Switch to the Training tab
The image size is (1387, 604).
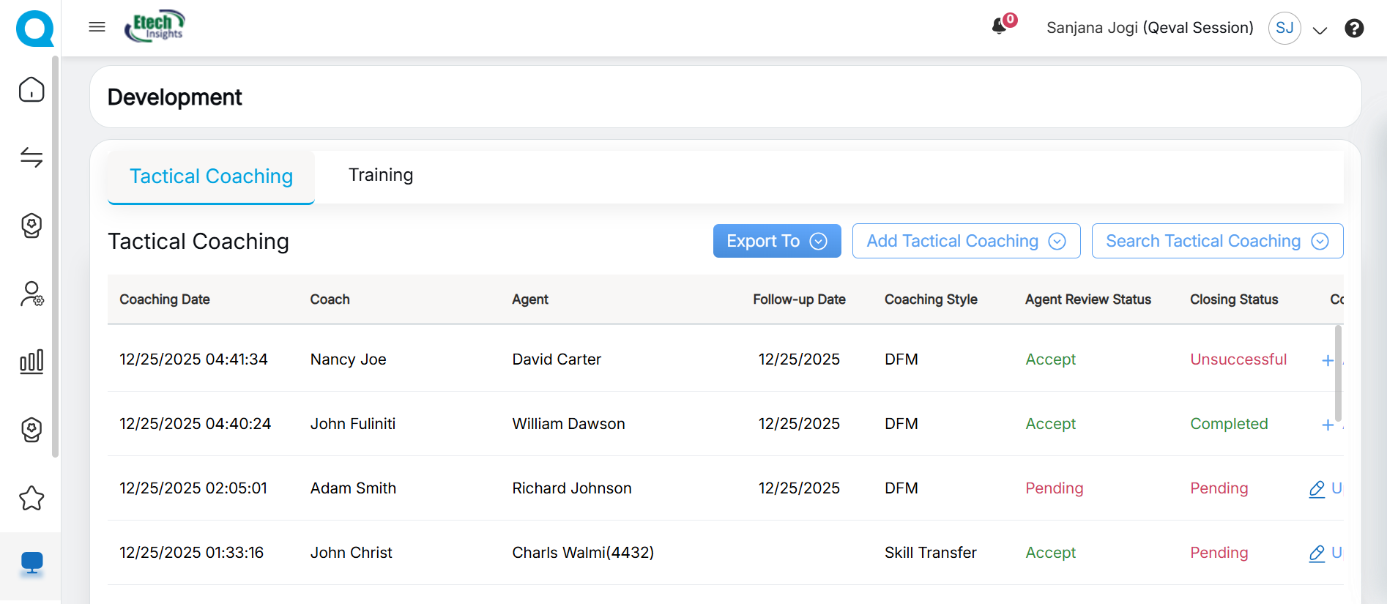(380, 175)
